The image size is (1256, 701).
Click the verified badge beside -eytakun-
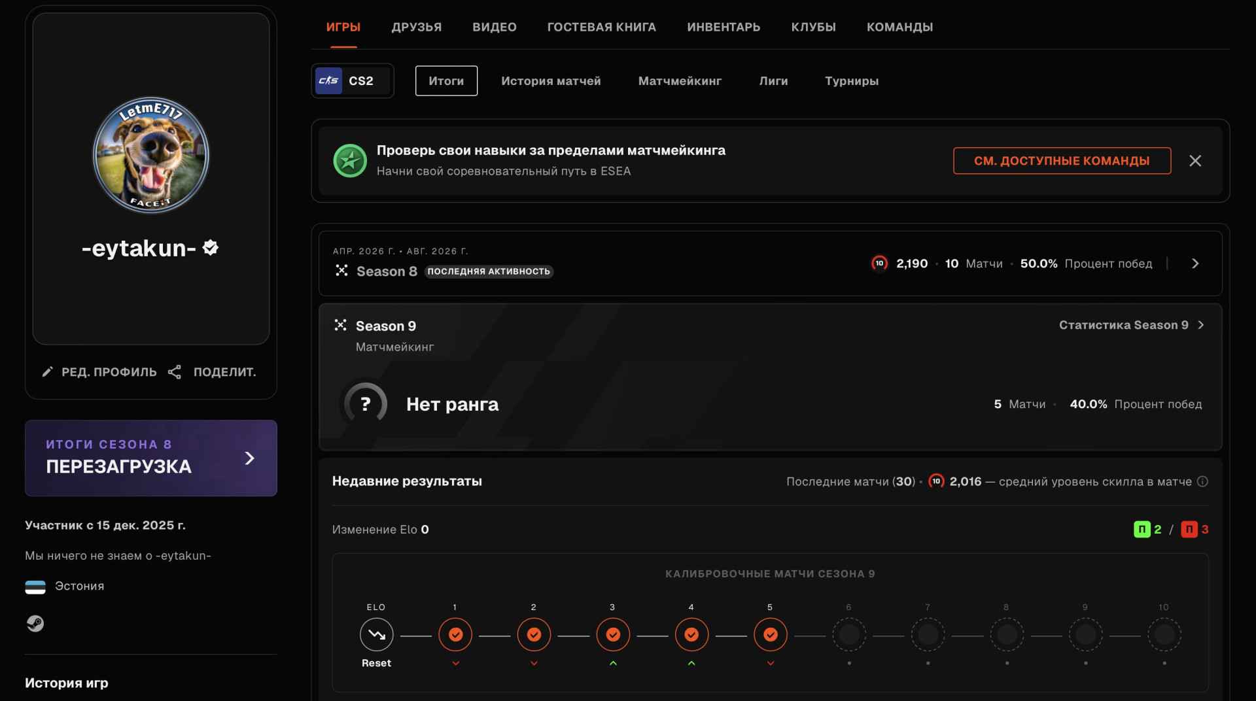click(x=211, y=248)
